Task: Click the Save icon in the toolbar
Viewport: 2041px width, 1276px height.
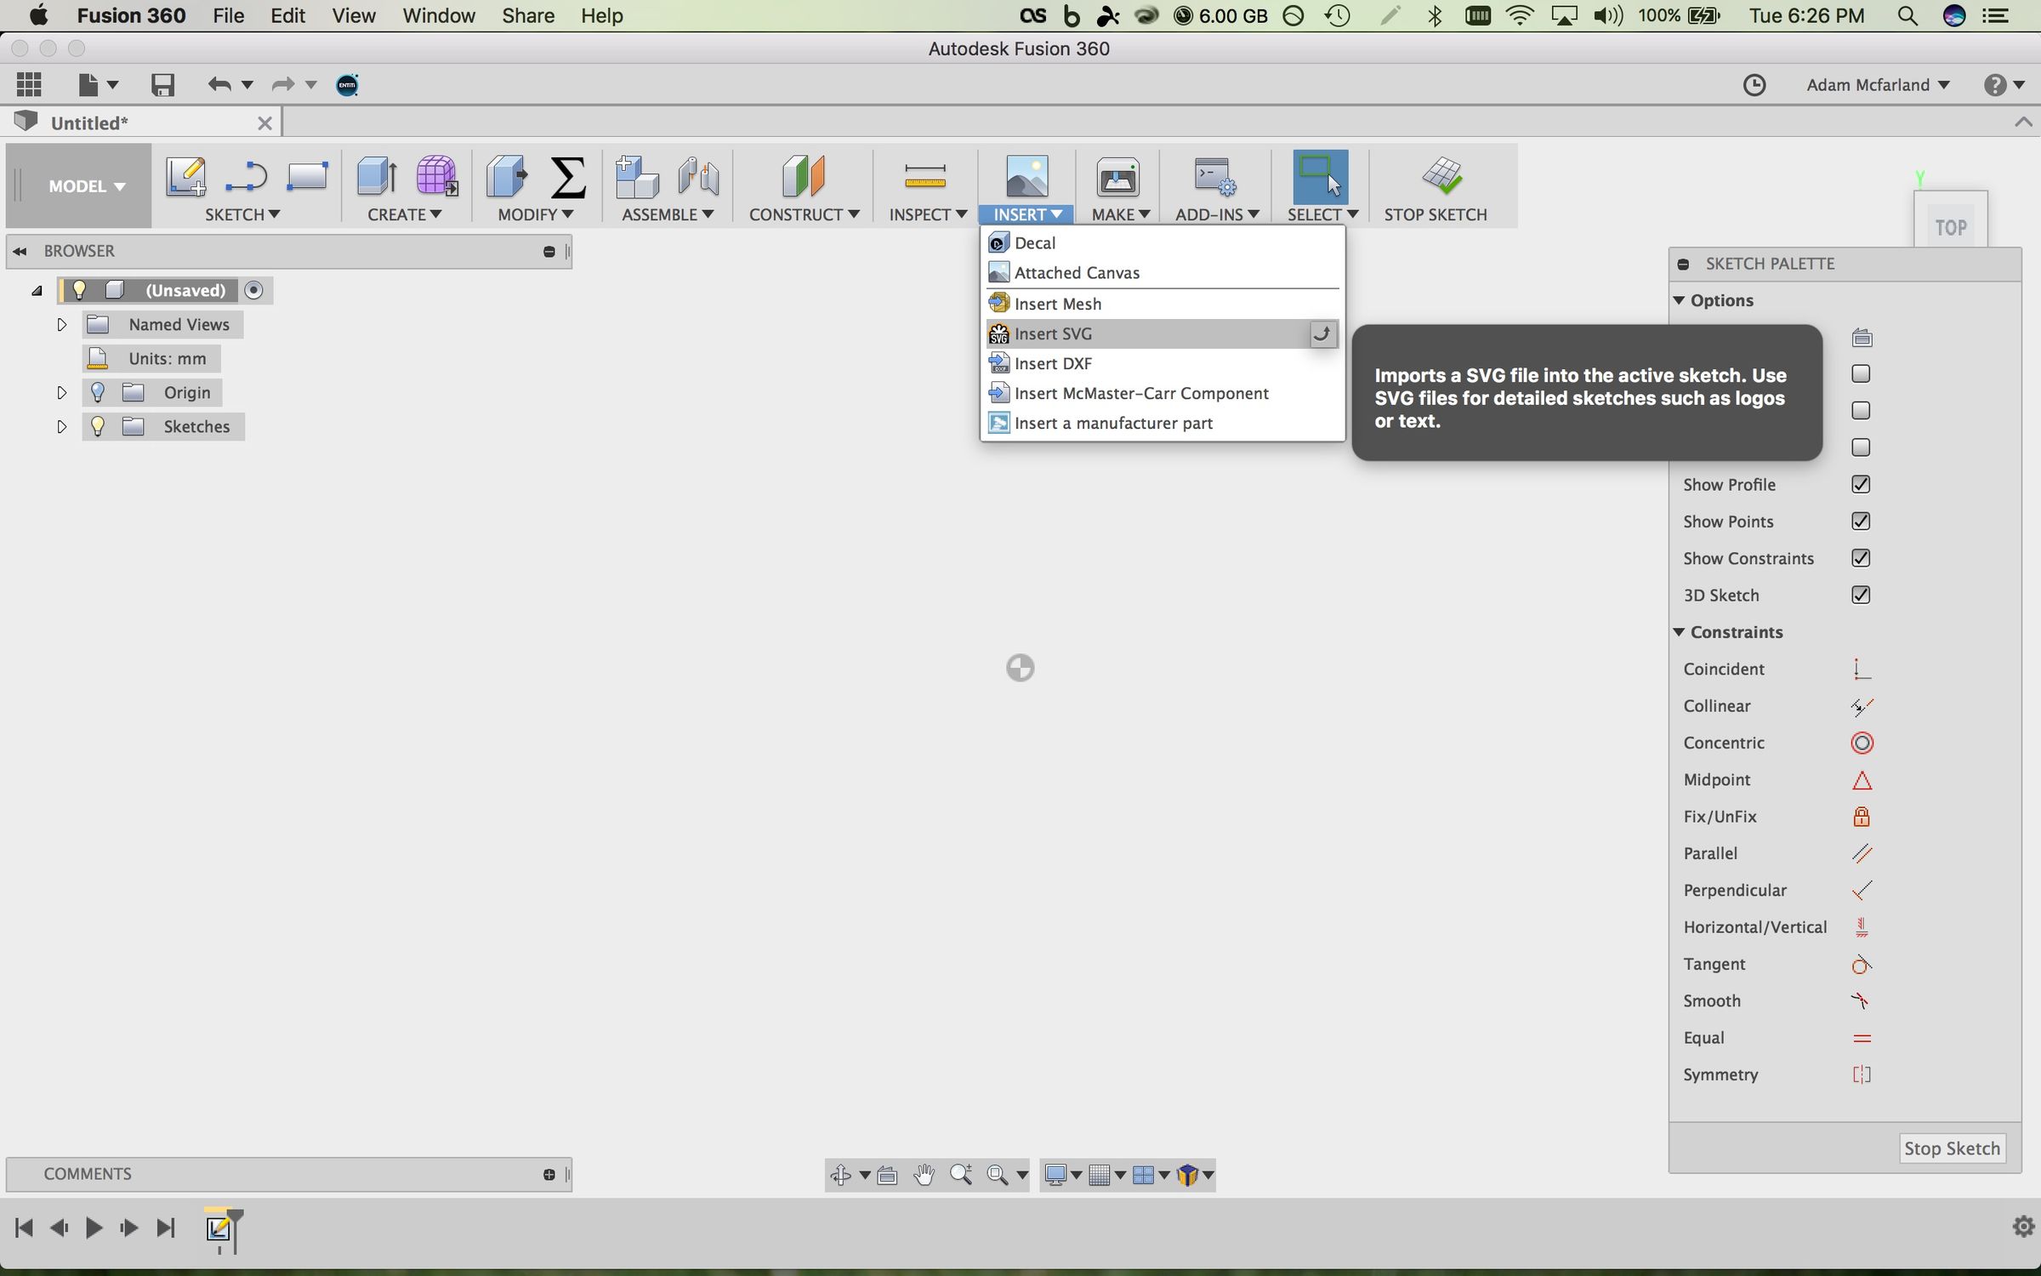Action: [162, 84]
